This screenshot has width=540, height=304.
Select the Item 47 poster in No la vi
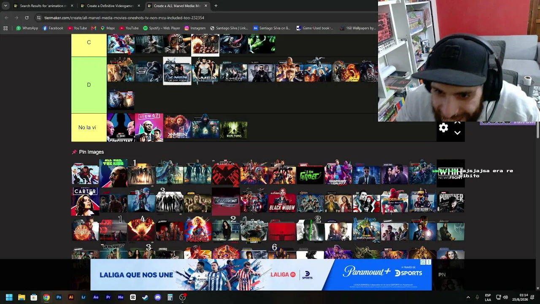click(x=149, y=128)
